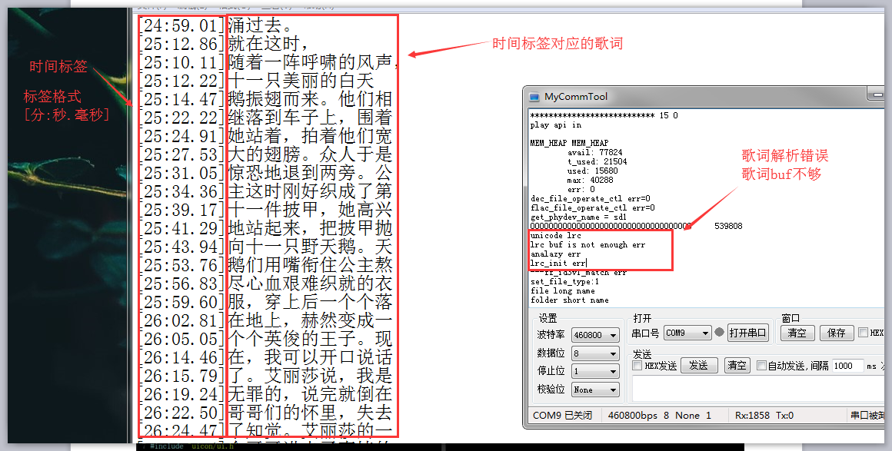Tick the HEX发送 checkbox
This screenshot has width=892, height=451.
pos(637,366)
